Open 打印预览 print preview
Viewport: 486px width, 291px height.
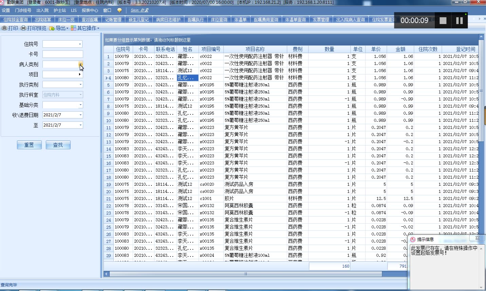[x=34, y=28]
